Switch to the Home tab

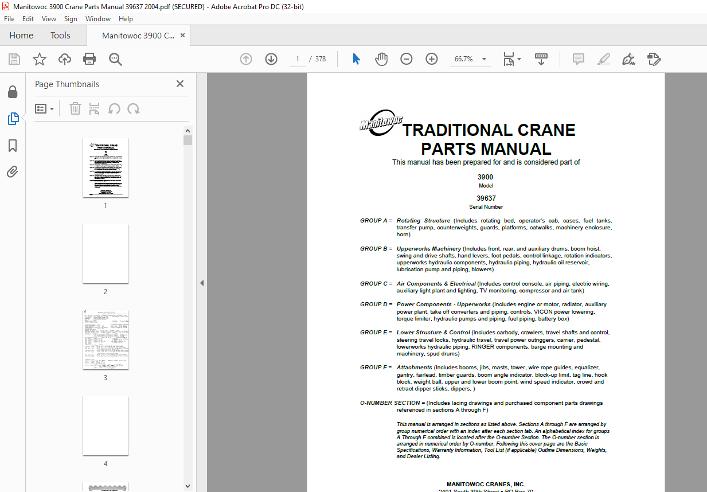click(21, 35)
